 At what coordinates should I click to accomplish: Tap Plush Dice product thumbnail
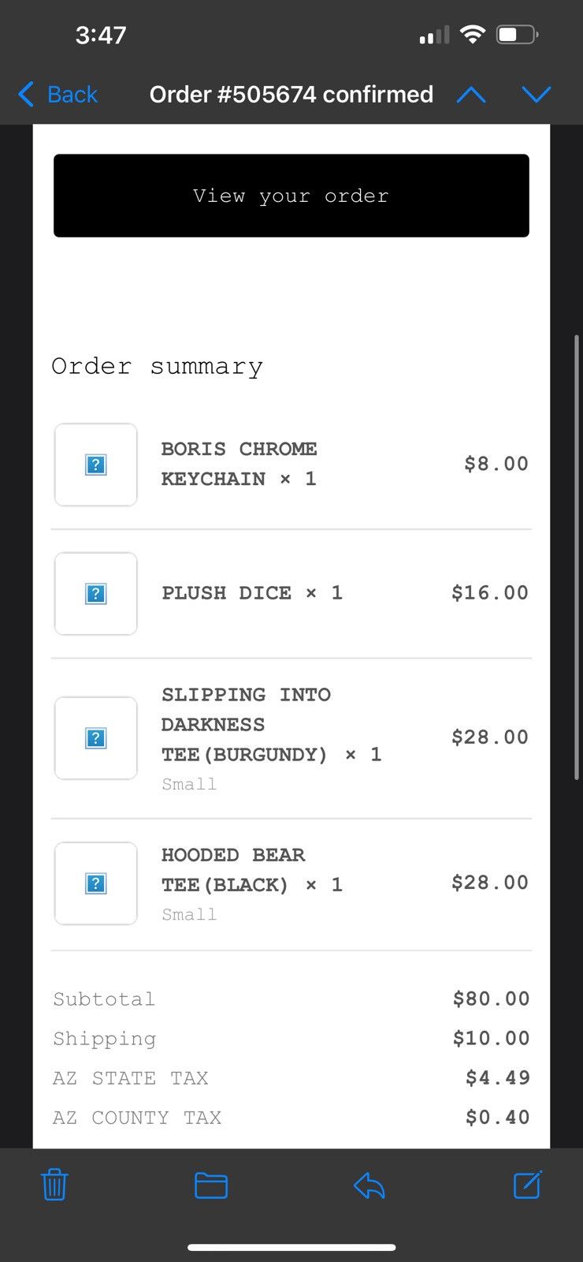click(96, 594)
